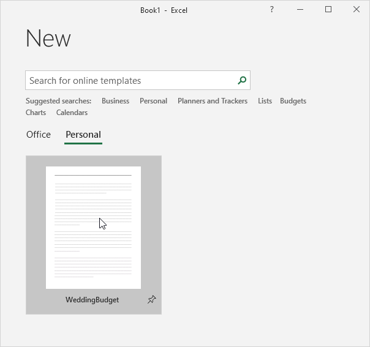This screenshot has height=347, width=370.
Task: Click the Book1 - Excel title bar
Action: [165, 10]
